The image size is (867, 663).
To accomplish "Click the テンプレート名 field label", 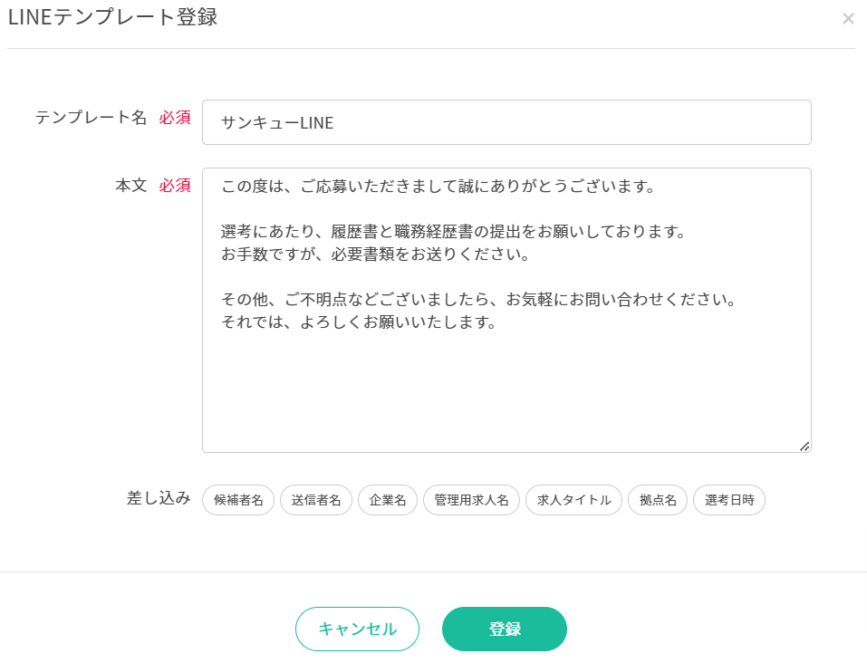I will (91, 117).
